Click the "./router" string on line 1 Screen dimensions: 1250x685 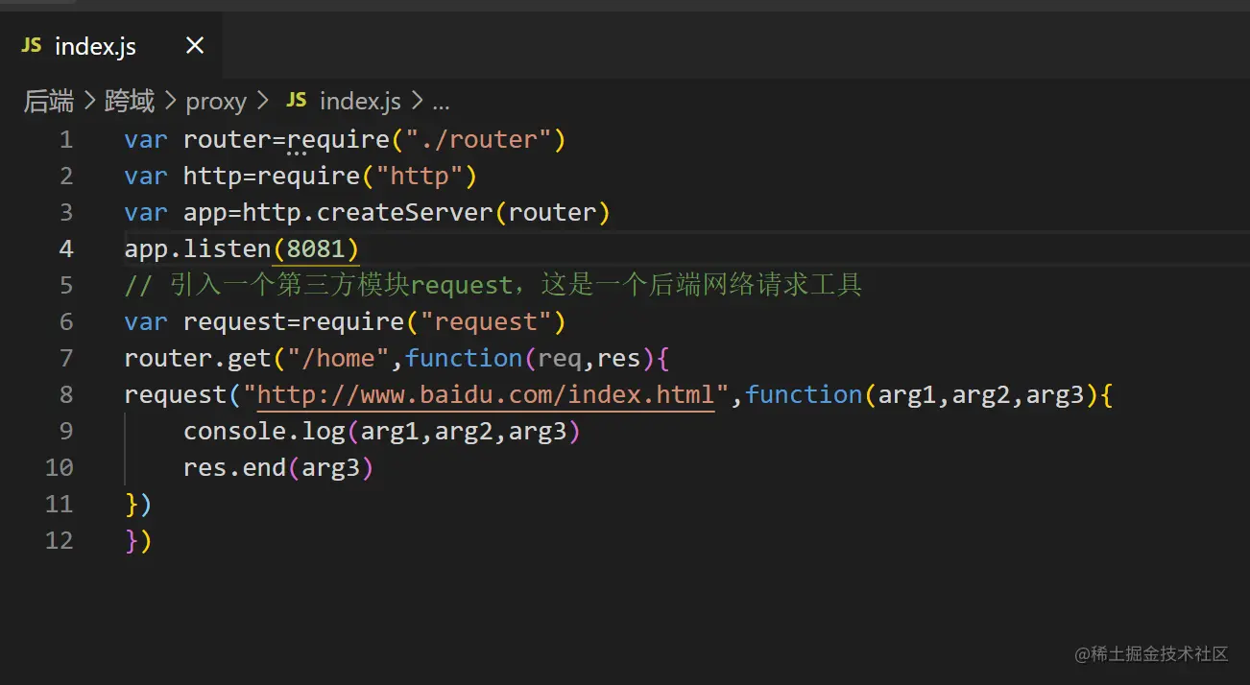[x=478, y=140]
